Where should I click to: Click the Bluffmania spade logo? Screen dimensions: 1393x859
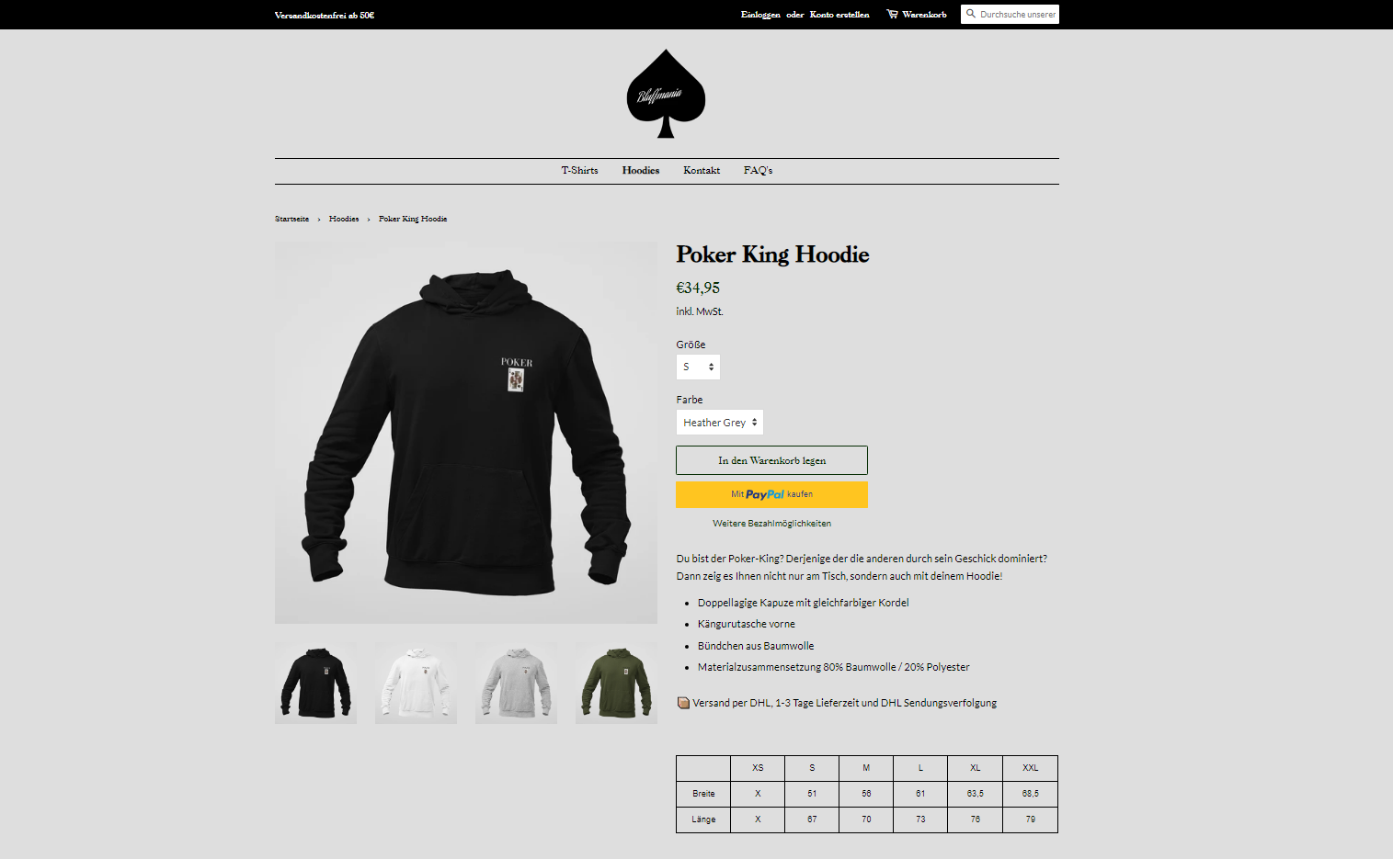click(666, 94)
